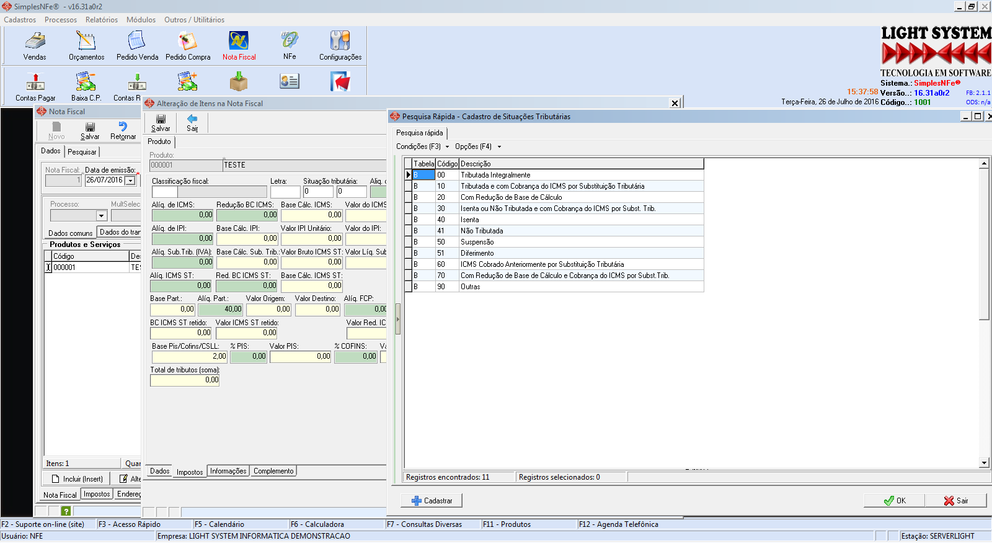Image resolution: width=992 pixels, height=543 pixels.
Task: Open the Outros / Utilitários menu
Action: click(194, 20)
